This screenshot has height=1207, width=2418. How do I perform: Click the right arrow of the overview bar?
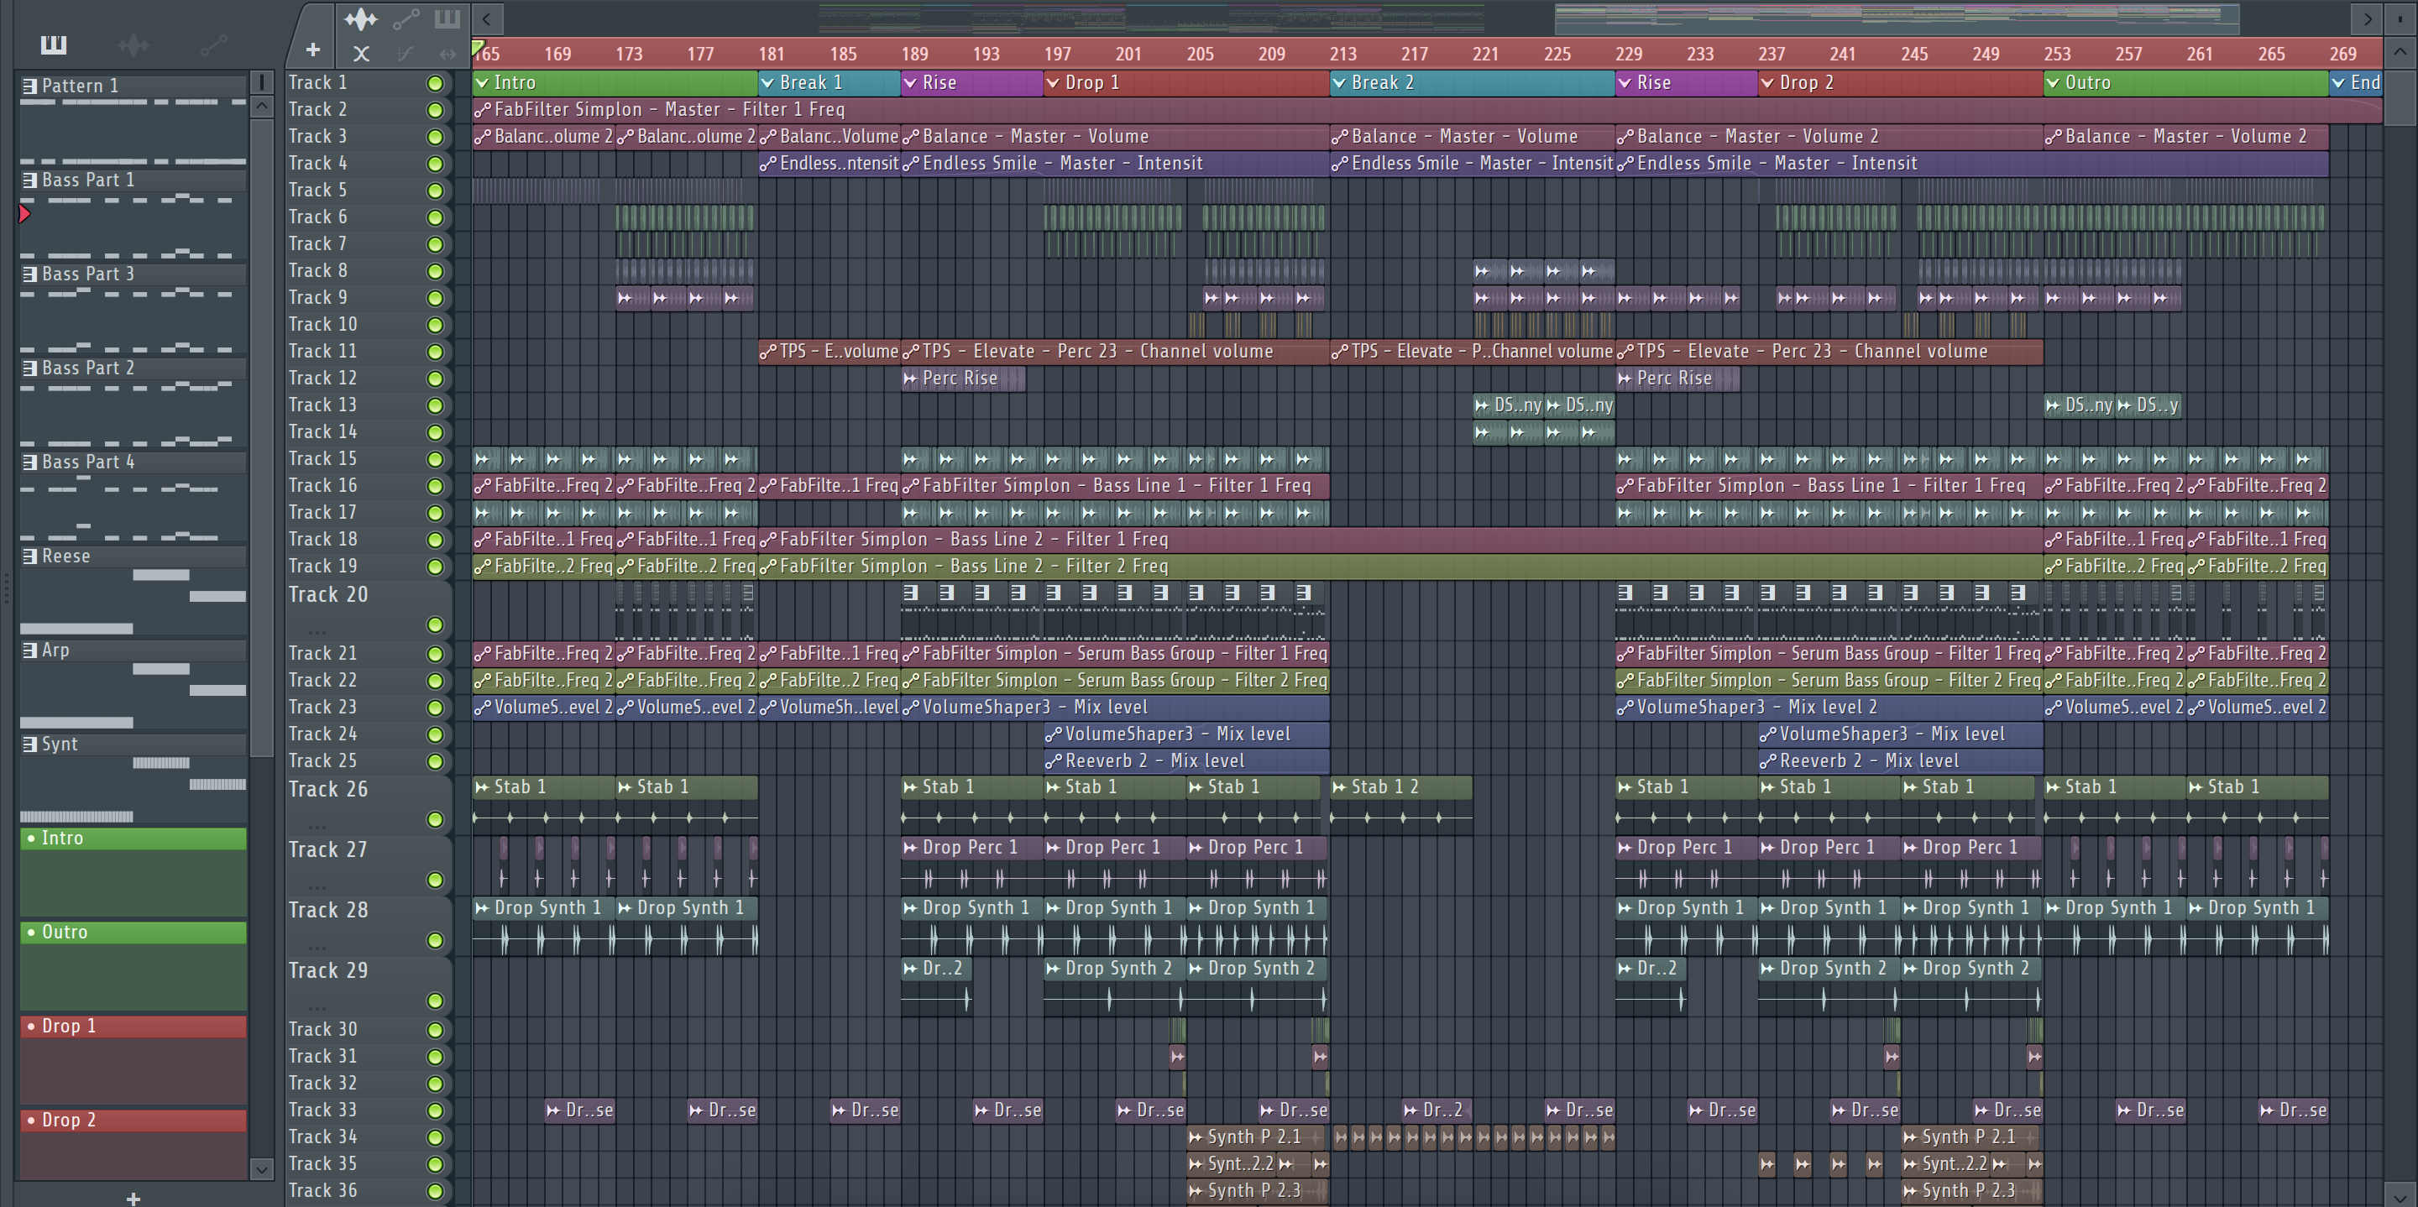click(x=2368, y=18)
